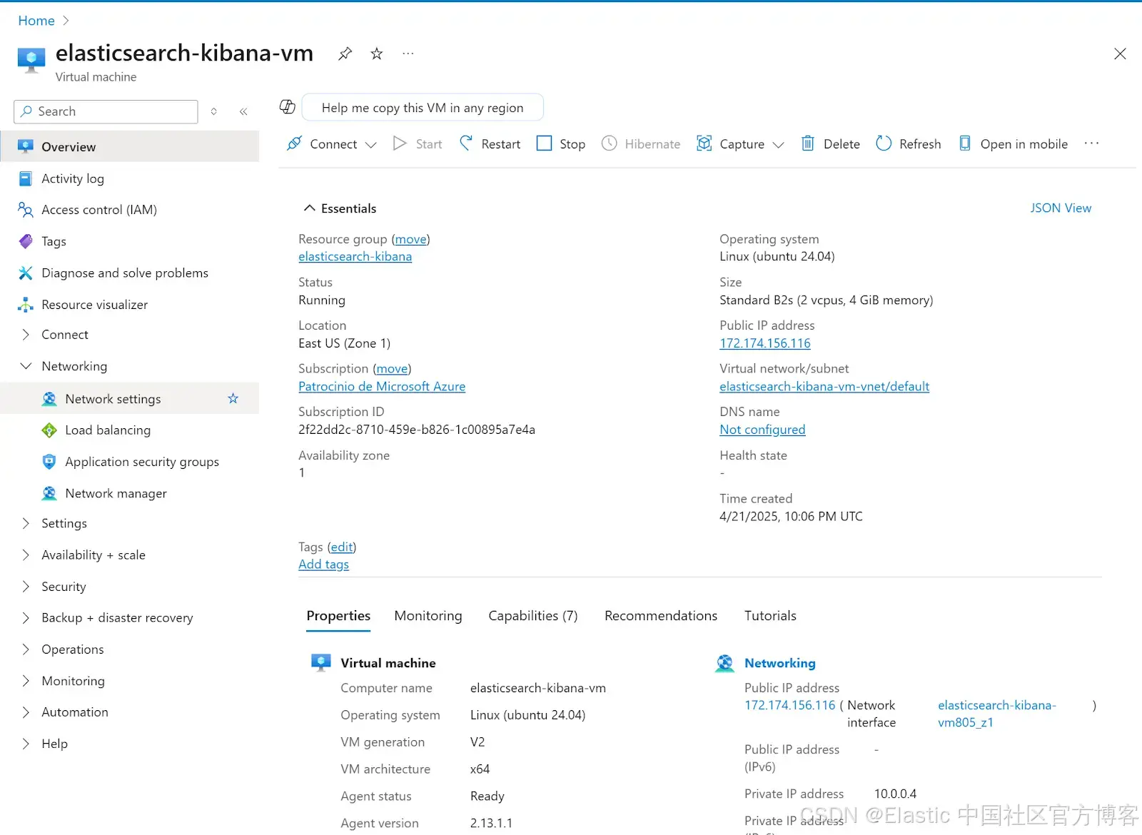
Task: Click Help me copy this VM in any region
Action: 423,108
